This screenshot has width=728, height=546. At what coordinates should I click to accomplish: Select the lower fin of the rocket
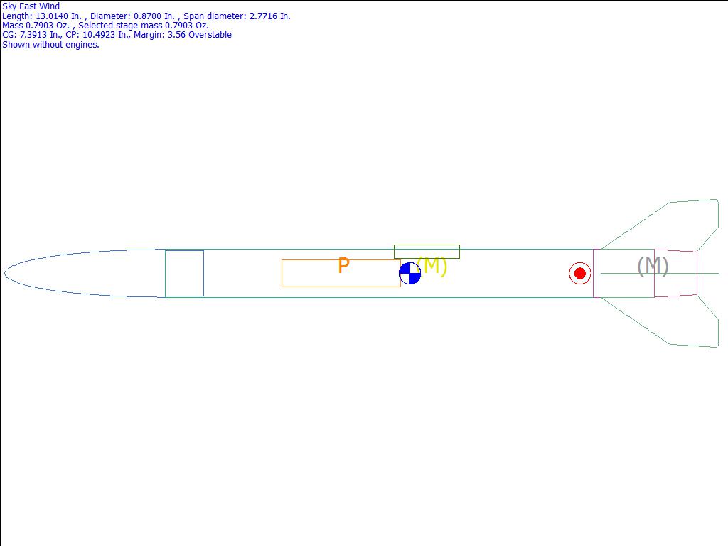682,326
